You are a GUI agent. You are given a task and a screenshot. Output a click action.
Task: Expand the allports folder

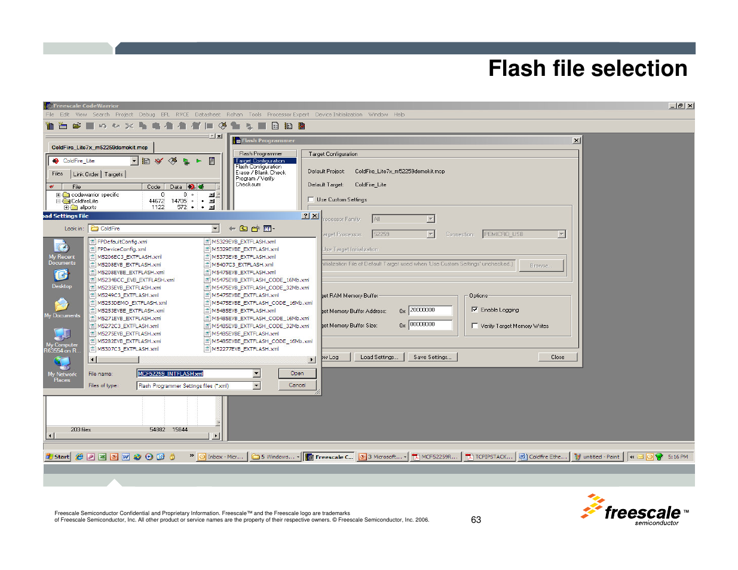coord(66,207)
